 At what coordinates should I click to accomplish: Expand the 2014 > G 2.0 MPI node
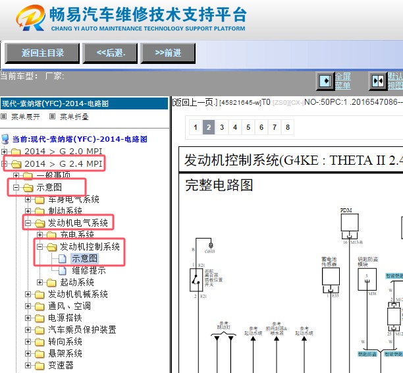[x=4, y=152]
